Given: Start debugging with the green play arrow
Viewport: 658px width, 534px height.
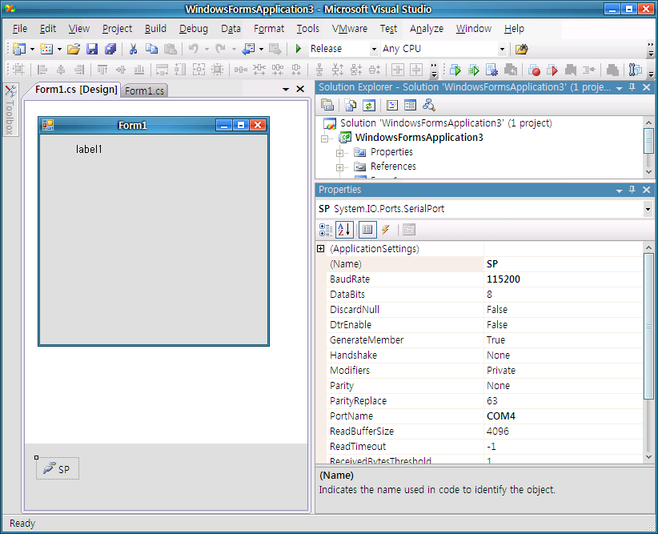Looking at the screenshot, I should [x=299, y=49].
